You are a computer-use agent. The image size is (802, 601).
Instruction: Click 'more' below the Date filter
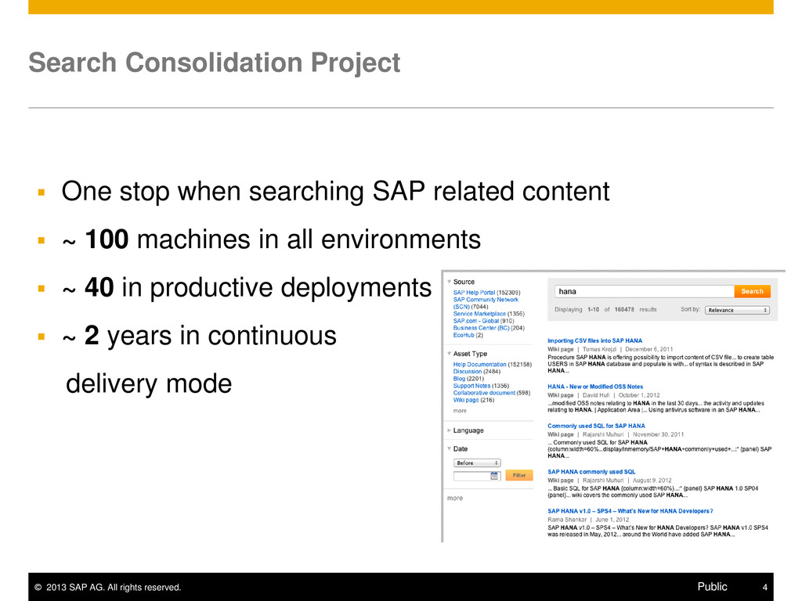pos(455,498)
